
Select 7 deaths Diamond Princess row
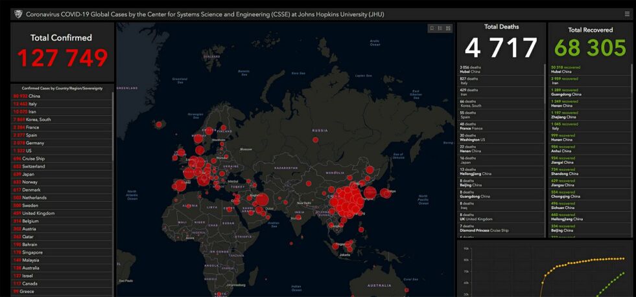click(x=501, y=228)
